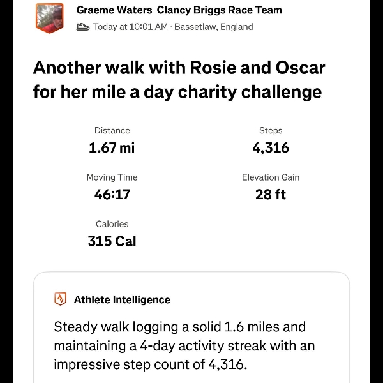Image resolution: width=383 pixels, height=383 pixels.
Task: Tap the Steps stat label
Action: [271, 130]
